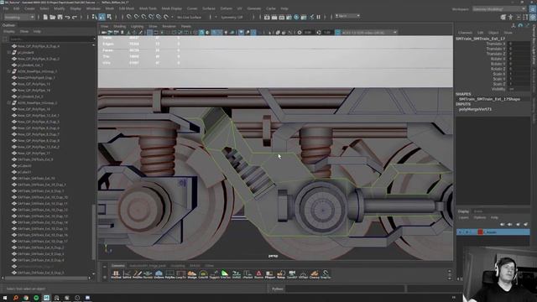Enable Snap to curves magnet icon

pyautogui.click(x=136, y=17)
